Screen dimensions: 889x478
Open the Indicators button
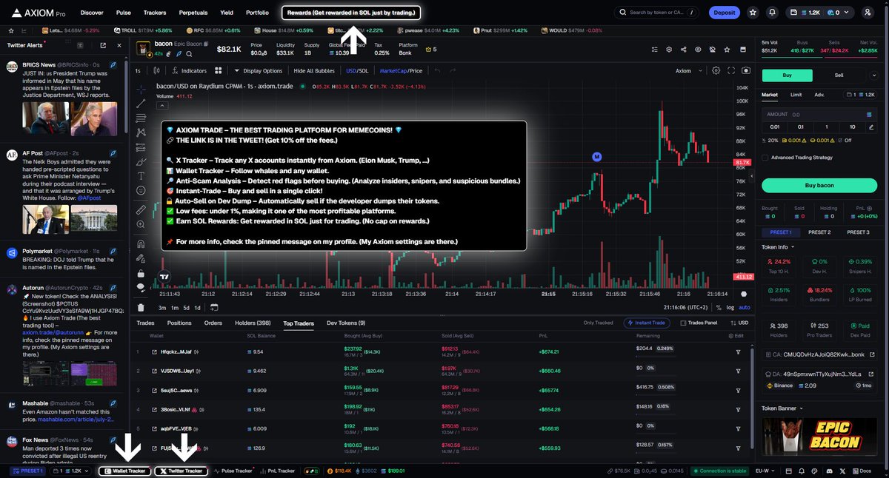[x=189, y=71]
